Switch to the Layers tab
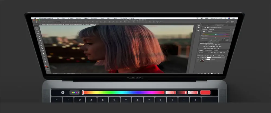This screenshot has height=113, width=271. tap(201, 50)
